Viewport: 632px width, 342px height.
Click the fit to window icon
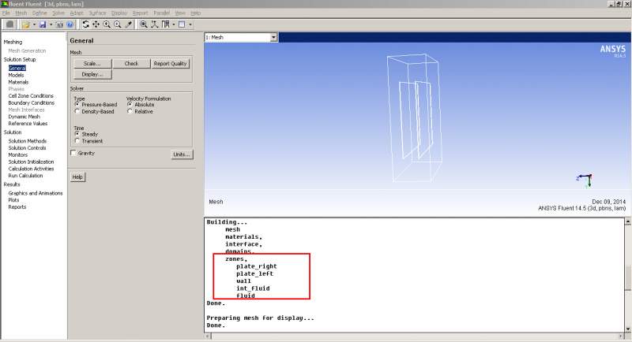tap(144, 24)
